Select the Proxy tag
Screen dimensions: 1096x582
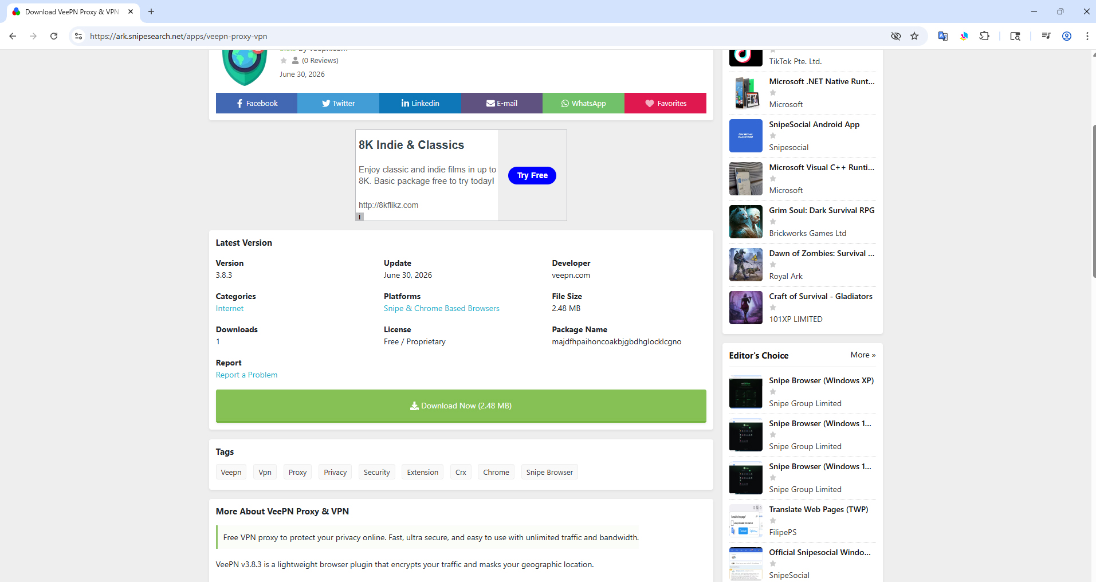[297, 472]
